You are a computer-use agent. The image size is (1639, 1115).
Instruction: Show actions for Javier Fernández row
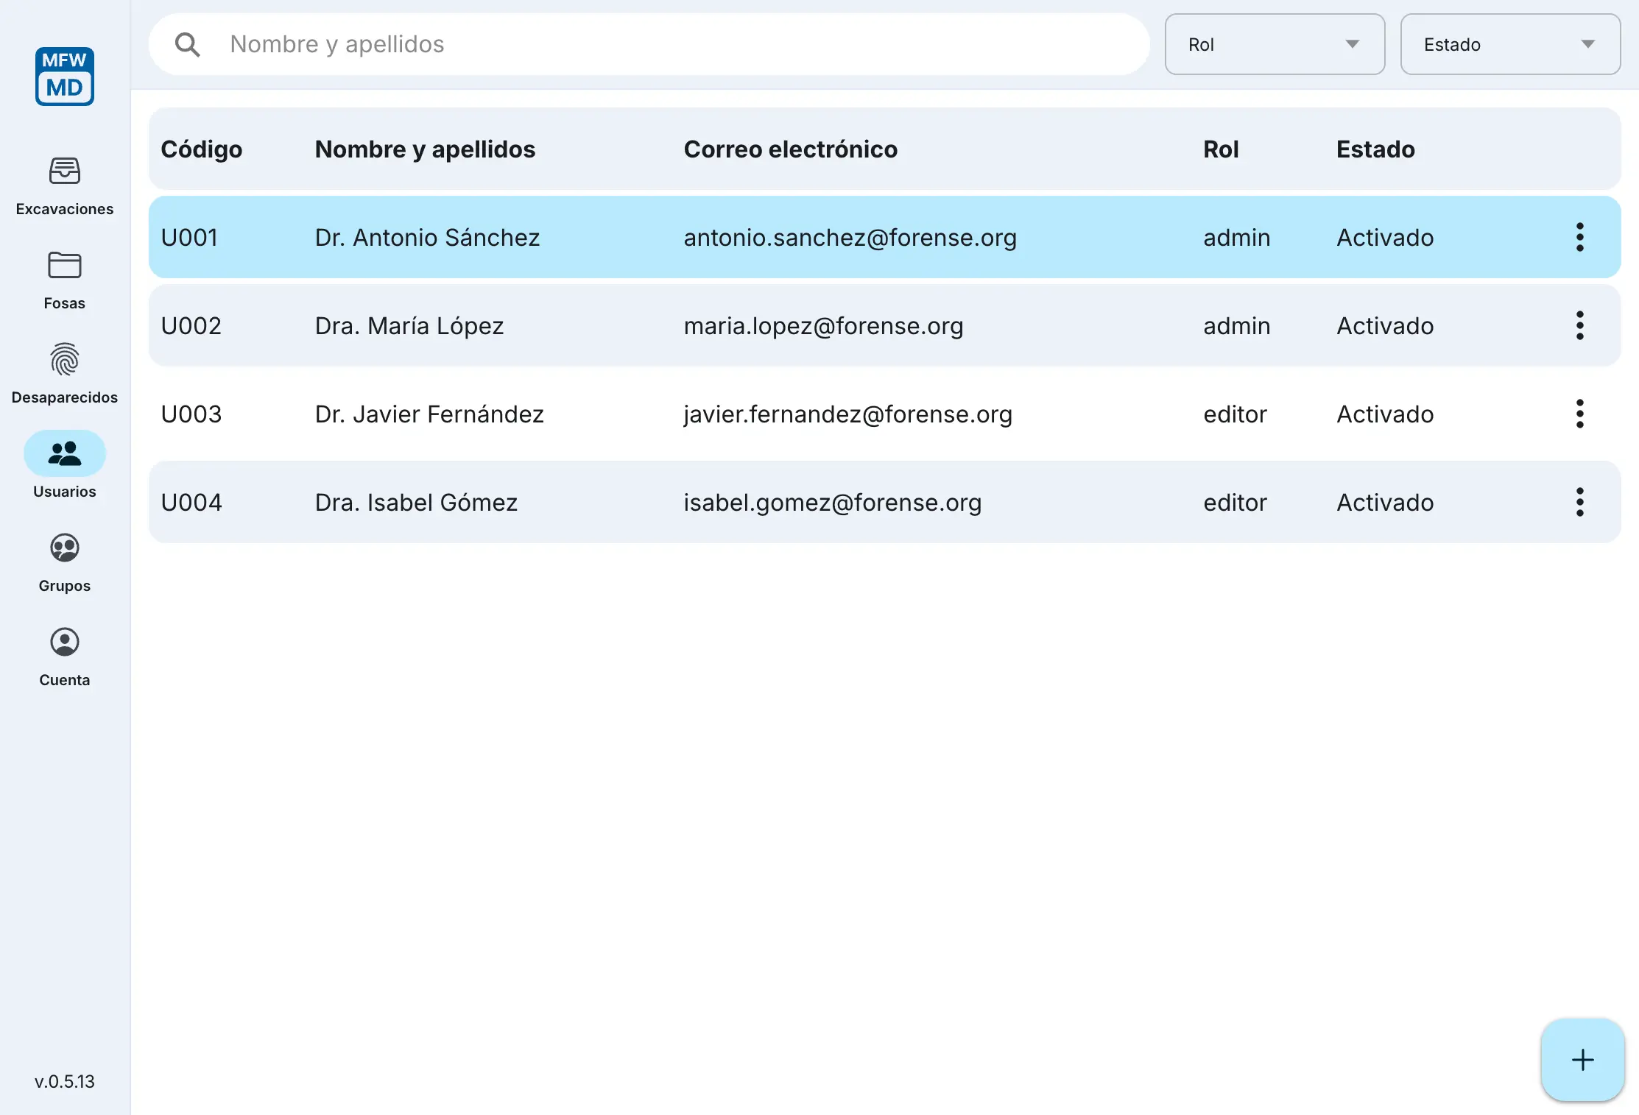1579,414
